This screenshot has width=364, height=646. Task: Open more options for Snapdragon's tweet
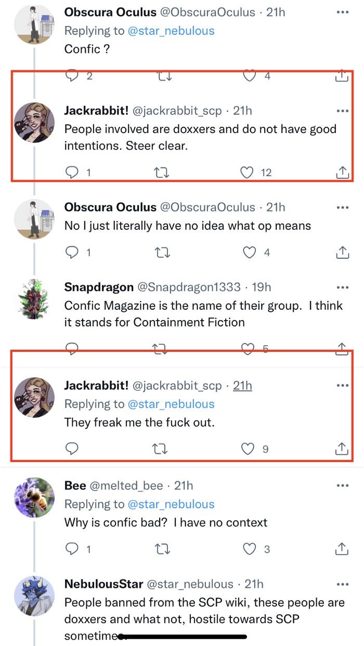point(342,287)
